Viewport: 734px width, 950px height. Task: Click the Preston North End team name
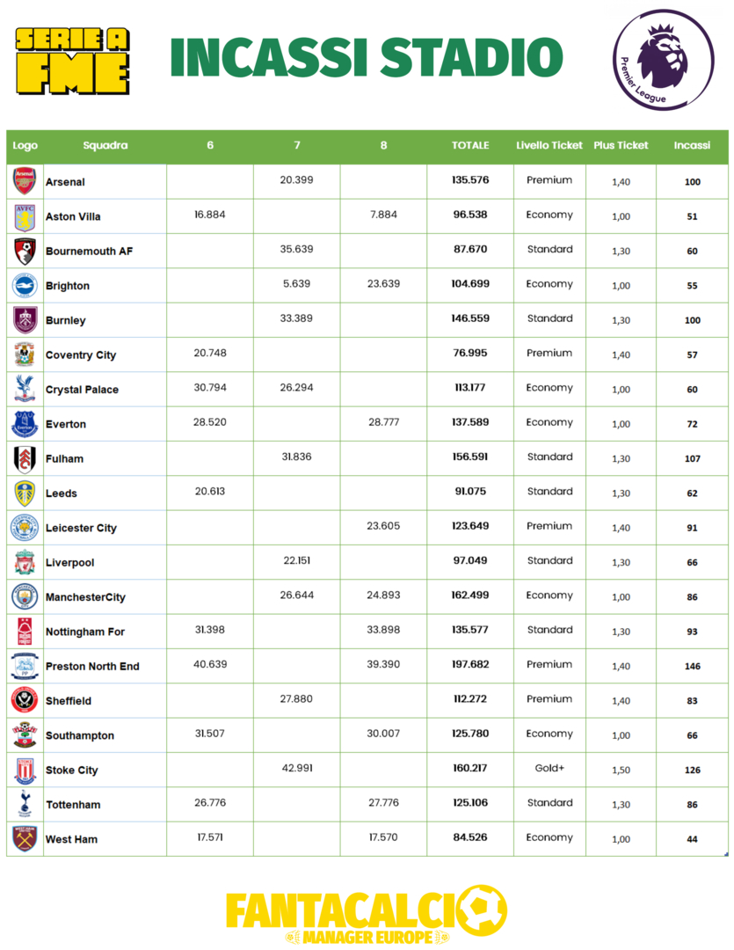[x=92, y=667]
